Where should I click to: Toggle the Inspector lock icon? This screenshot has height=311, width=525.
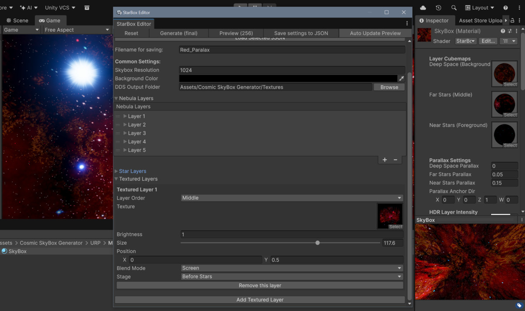pyautogui.click(x=512, y=21)
